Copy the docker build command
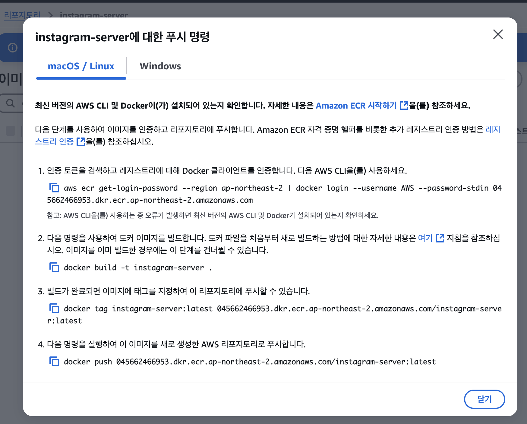The width and height of the screenshot is (527, 424). 54,267
